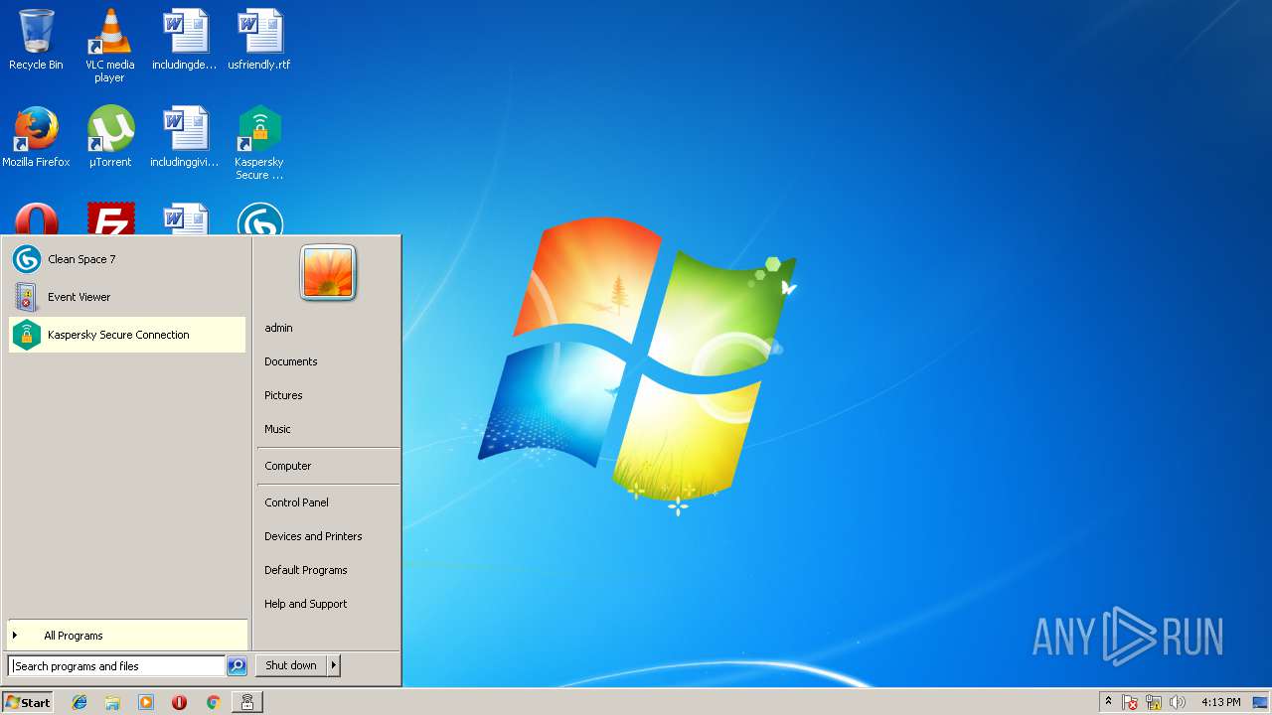
Task: Open network status tray icon
Action: [x=1154, y=702]
